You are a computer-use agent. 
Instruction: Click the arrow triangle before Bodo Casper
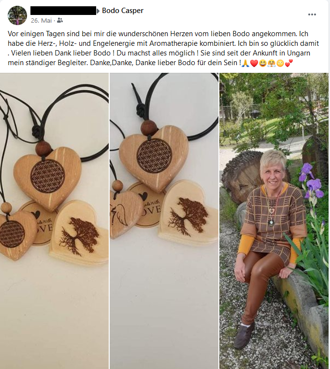[98, 11]
